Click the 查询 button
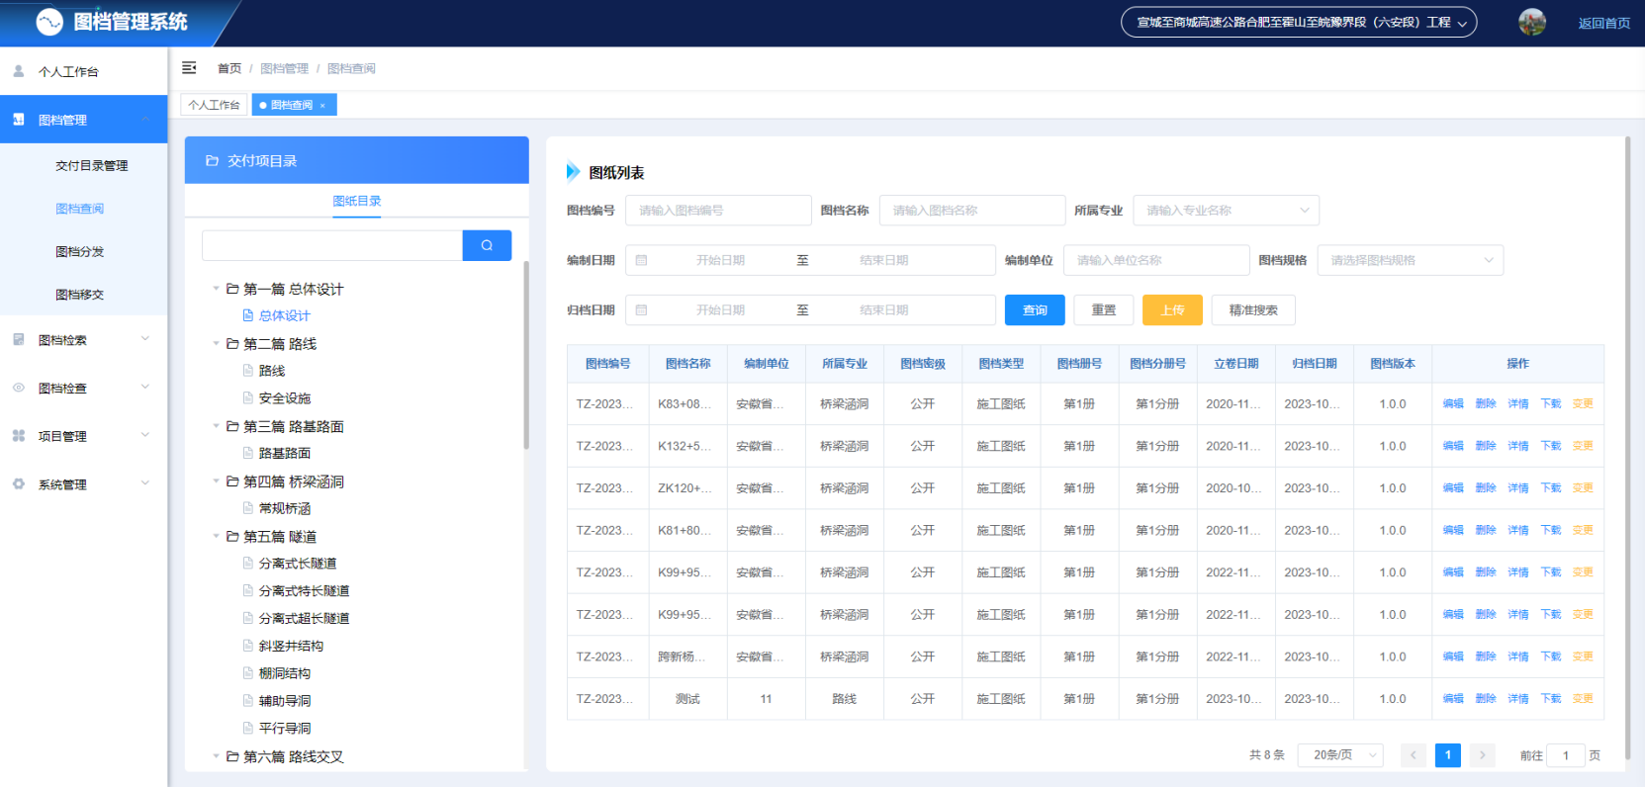The width and height of the screenshot is (1645, 787). click(x=1035, y=310)
